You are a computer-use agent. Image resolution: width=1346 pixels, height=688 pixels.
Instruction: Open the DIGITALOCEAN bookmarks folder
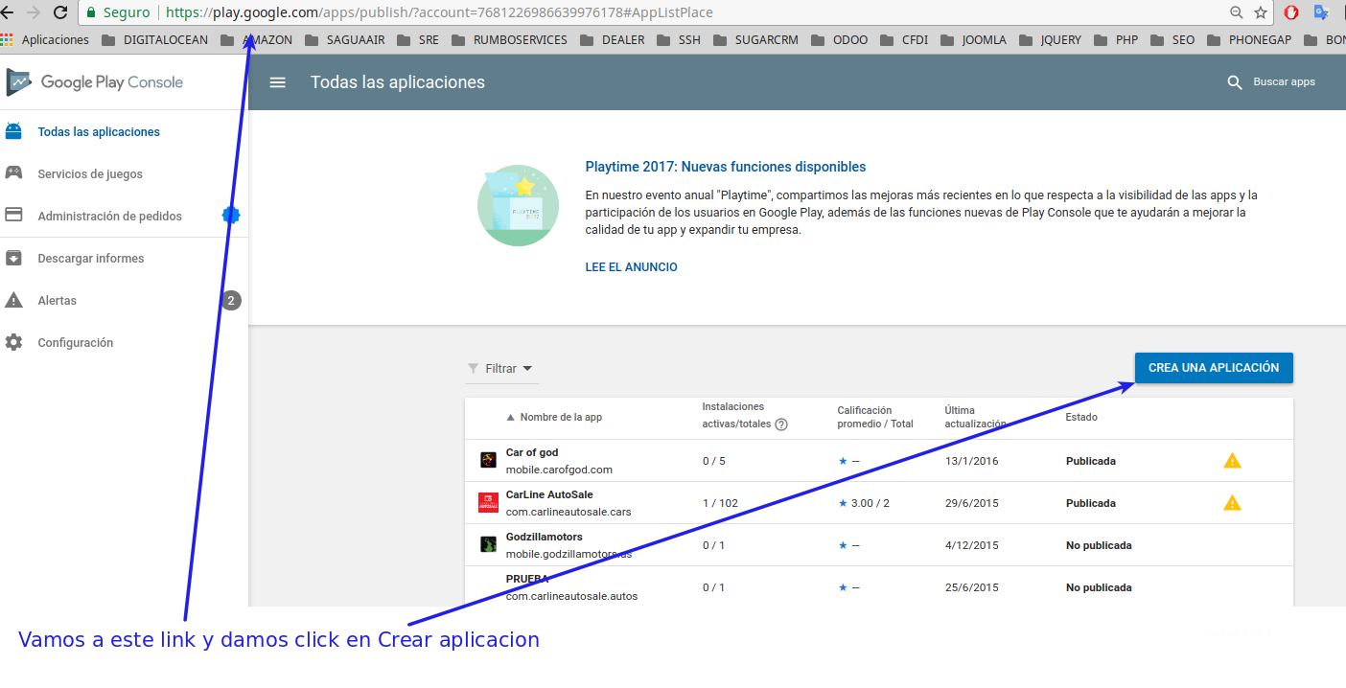tap(152, 40)
